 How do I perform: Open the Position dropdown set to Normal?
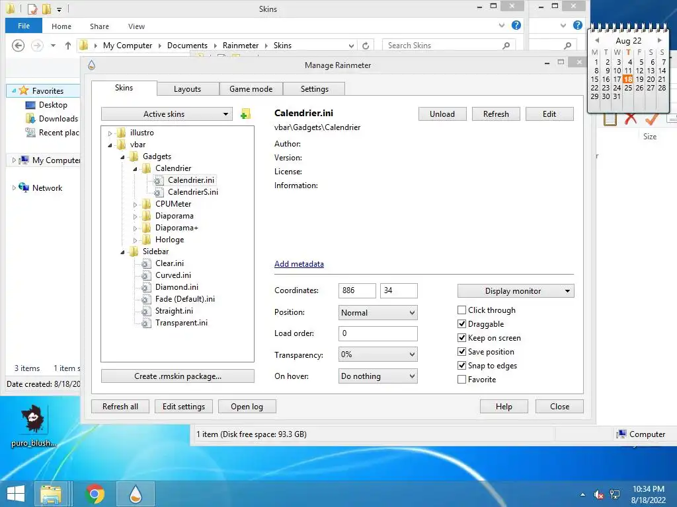(x=378, y=312)
